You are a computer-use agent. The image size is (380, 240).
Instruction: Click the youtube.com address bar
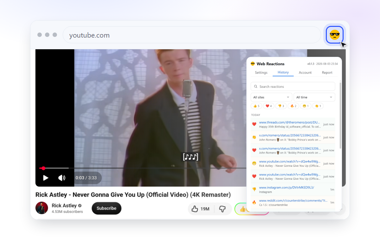[192, 35]
